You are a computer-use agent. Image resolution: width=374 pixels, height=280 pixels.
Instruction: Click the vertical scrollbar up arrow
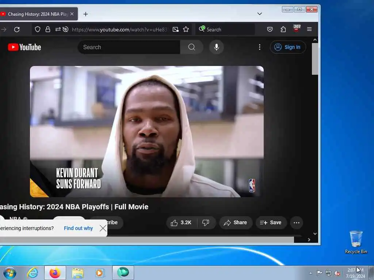click(315, 40)
